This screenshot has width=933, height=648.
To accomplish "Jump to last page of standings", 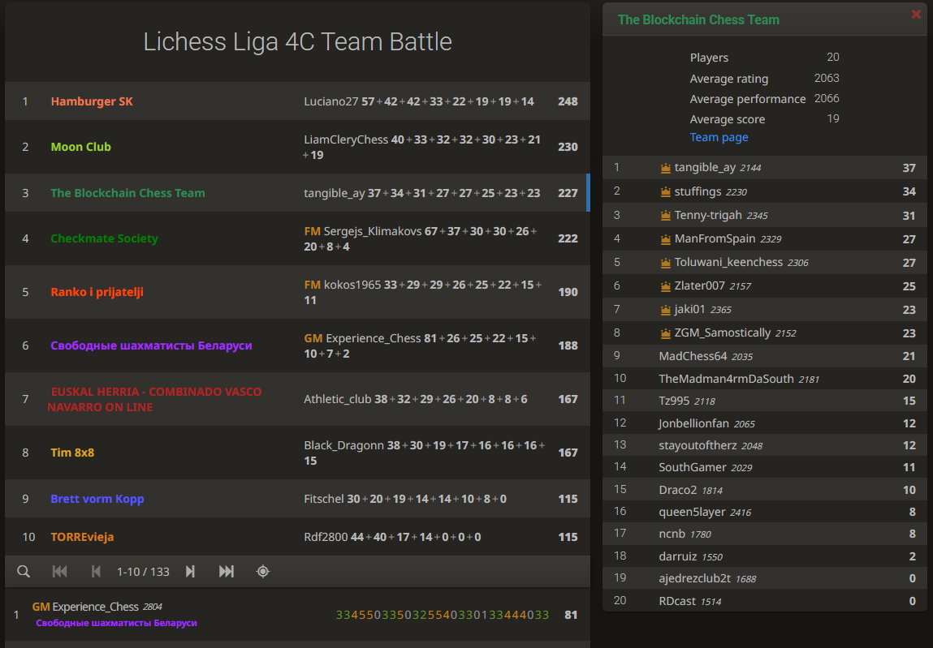I will [226, 572].
